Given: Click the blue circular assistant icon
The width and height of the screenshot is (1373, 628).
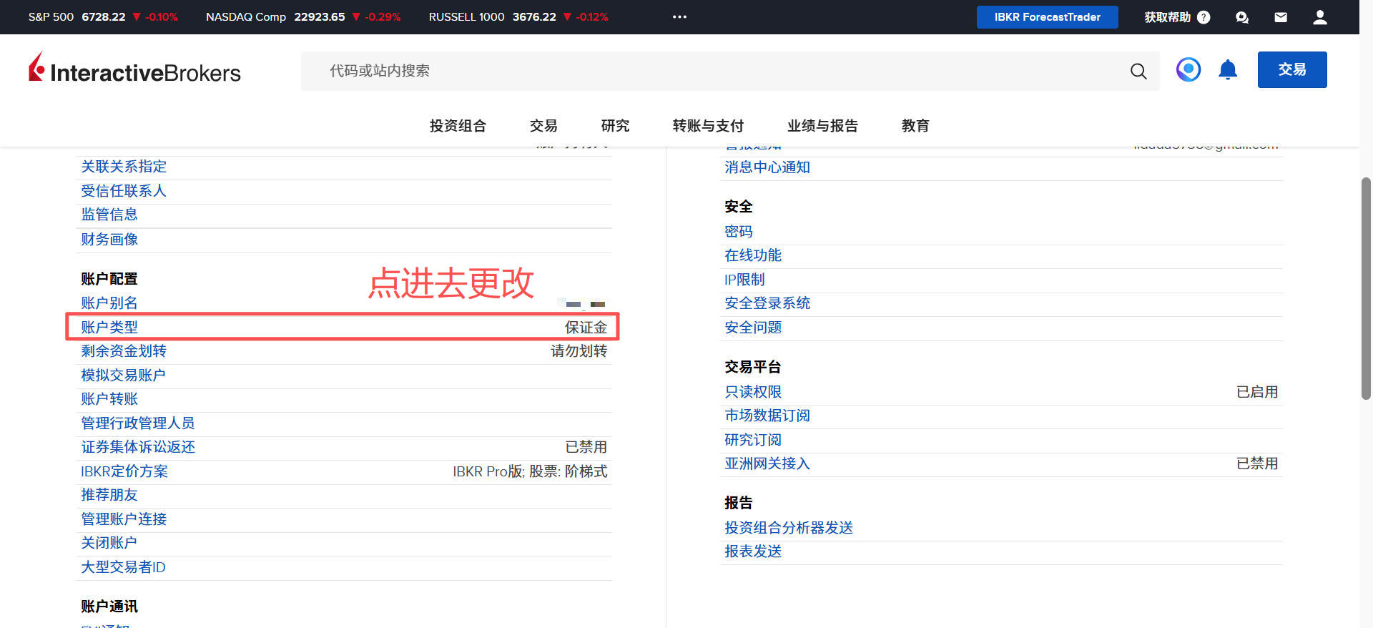Looking at the screenshot, I should 1189,70.
